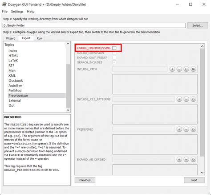
Task: Select the Man topic
Action: (x=12, y=71)
